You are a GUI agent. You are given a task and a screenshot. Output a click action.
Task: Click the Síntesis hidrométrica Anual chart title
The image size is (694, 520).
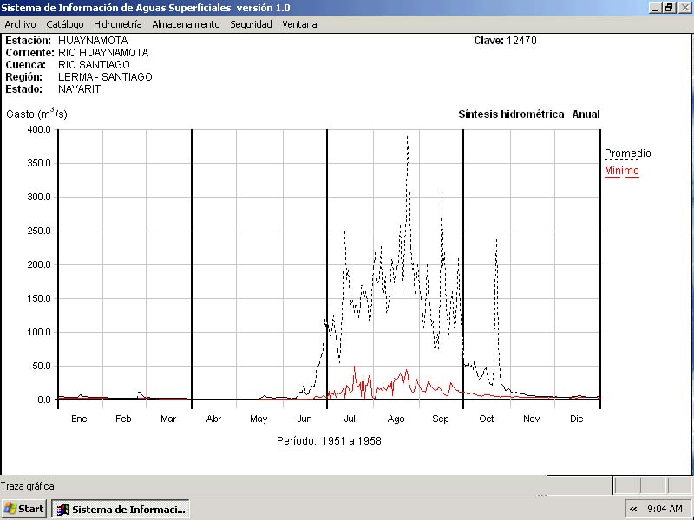[528, 114]
